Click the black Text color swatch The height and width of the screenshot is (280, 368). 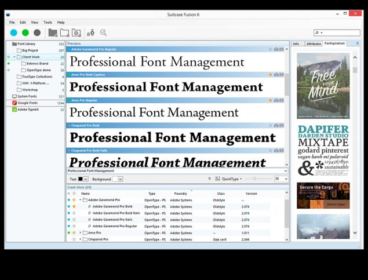[81, 179]
